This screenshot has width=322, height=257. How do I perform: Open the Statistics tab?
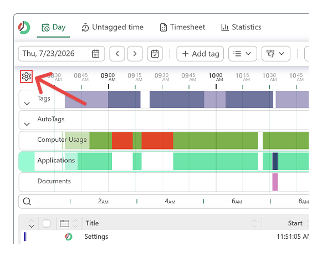[241, 27]
